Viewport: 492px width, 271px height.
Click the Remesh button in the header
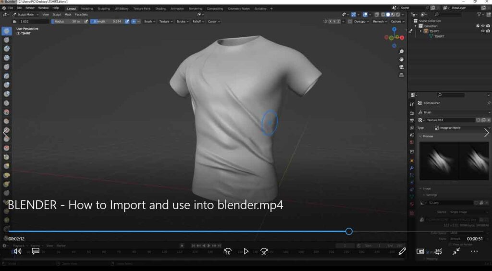pos(379,21)
